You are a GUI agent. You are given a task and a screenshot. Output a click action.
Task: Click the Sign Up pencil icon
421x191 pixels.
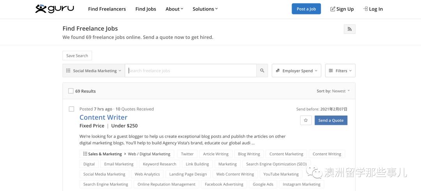tap(333, 9)
